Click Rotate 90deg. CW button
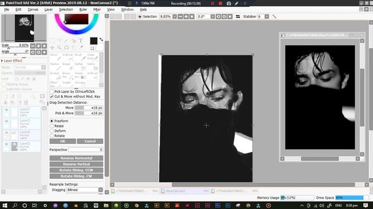The image size is (373, 209). (76, 176)
